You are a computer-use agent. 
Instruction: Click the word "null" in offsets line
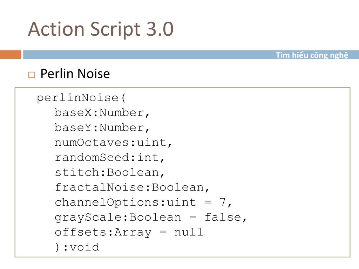pos(189,232)
